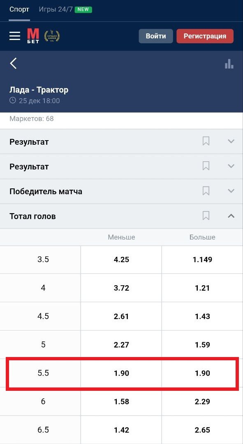Image resolution: width=243 pixels, height=444 pixels.
Task: Bookmark the Победитель матча market
Action: pos(206,191)
